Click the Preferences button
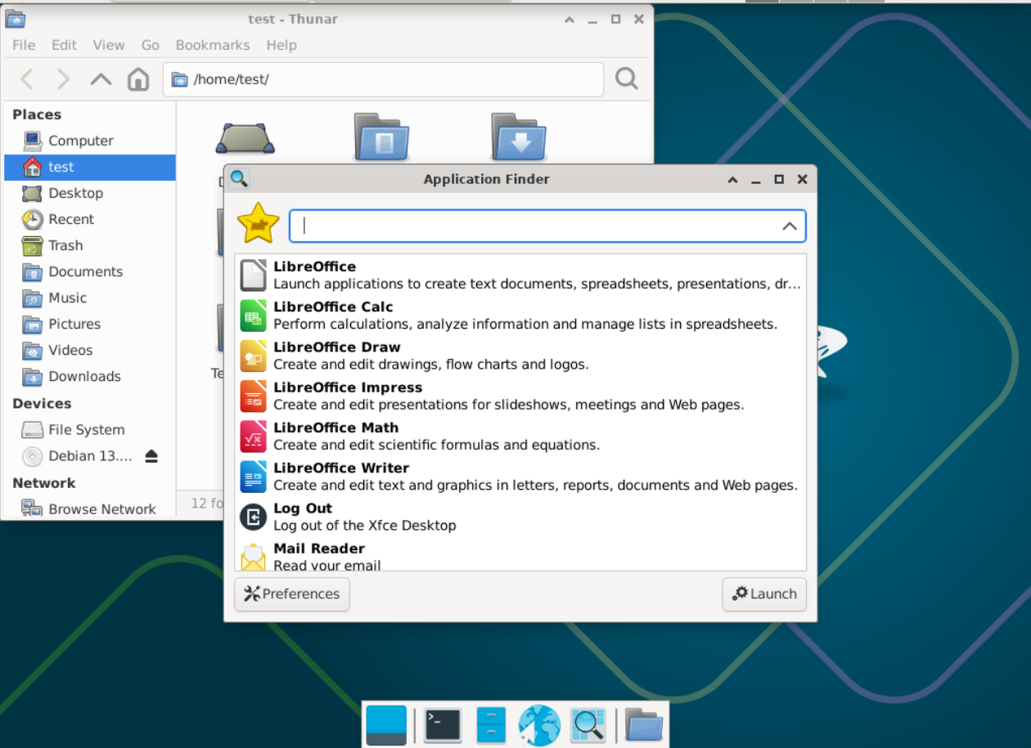Screen dimensions: 1031x748 coord(292,594)
